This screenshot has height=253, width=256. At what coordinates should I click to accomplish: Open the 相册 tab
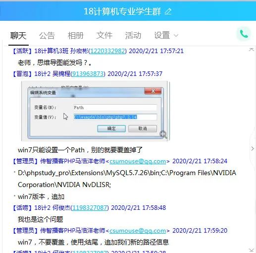point(76,35)
